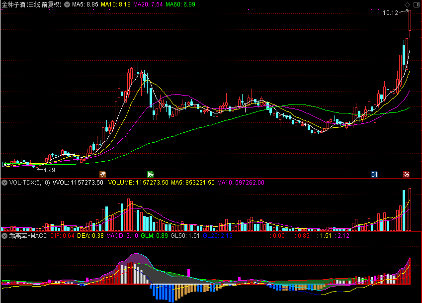Click the latest red candlestick near 10.12
Screen dimensions: 422x303
pos(410,20)
